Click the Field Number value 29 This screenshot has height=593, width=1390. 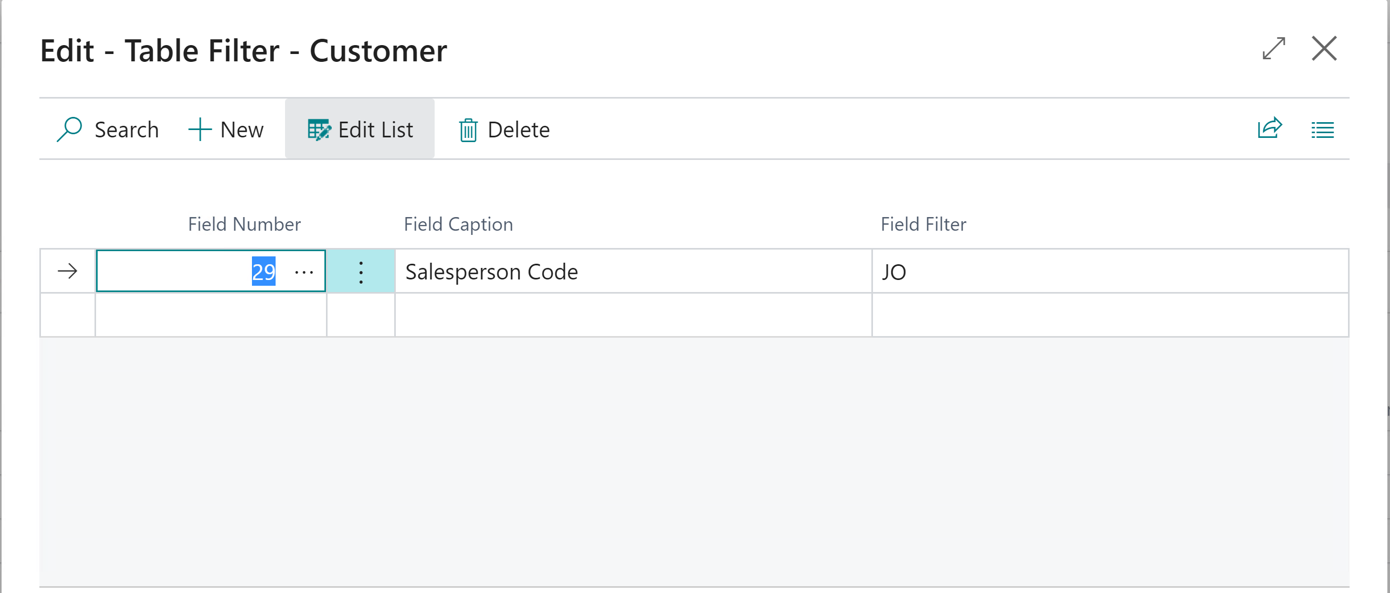coord(264,272)
